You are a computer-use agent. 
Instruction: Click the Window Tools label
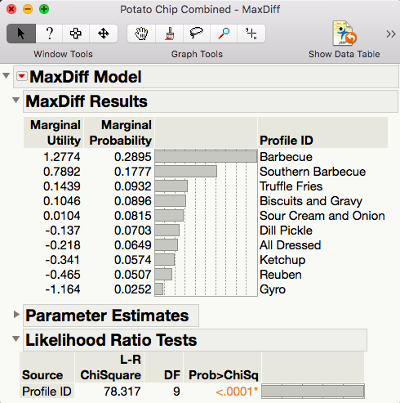pos(63,54)
